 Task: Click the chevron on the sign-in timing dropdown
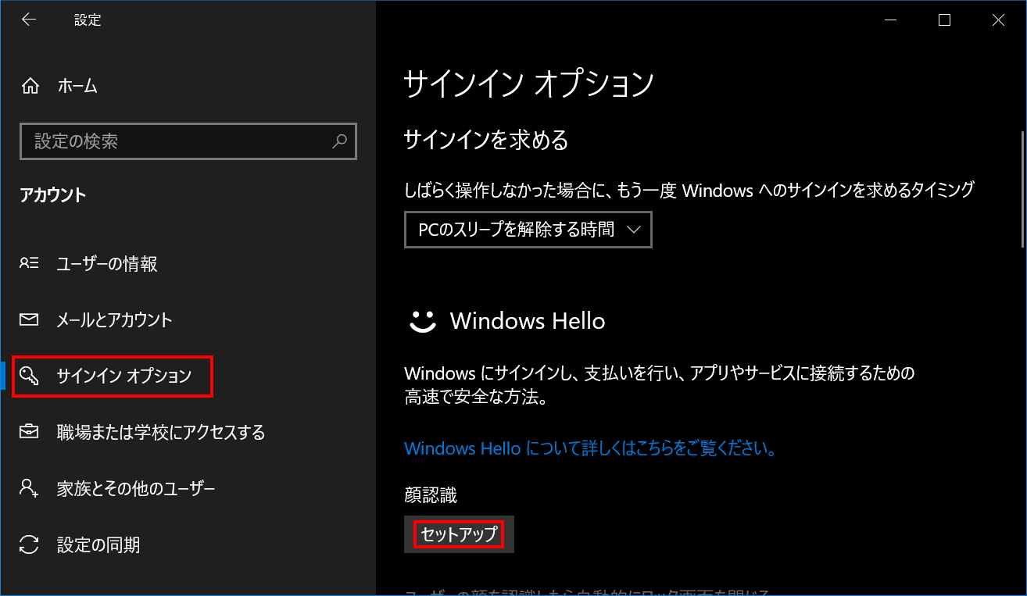(x=635, y=229)
